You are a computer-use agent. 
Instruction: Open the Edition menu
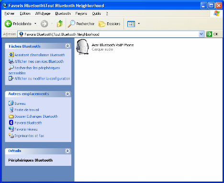pos(25,14)
